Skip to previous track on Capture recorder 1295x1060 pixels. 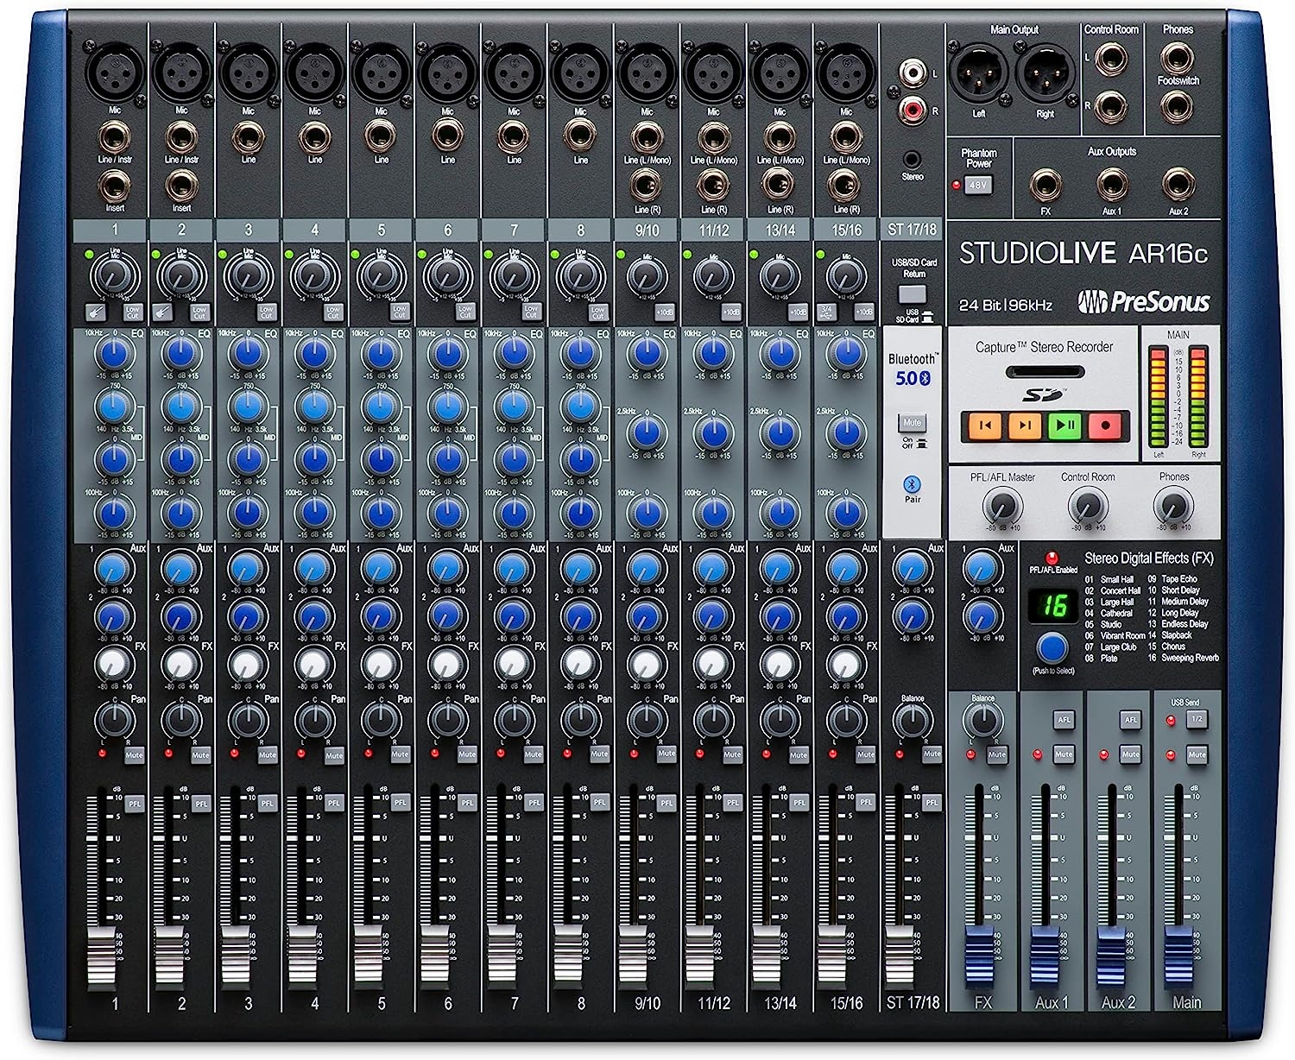click(x=985, y=425)
